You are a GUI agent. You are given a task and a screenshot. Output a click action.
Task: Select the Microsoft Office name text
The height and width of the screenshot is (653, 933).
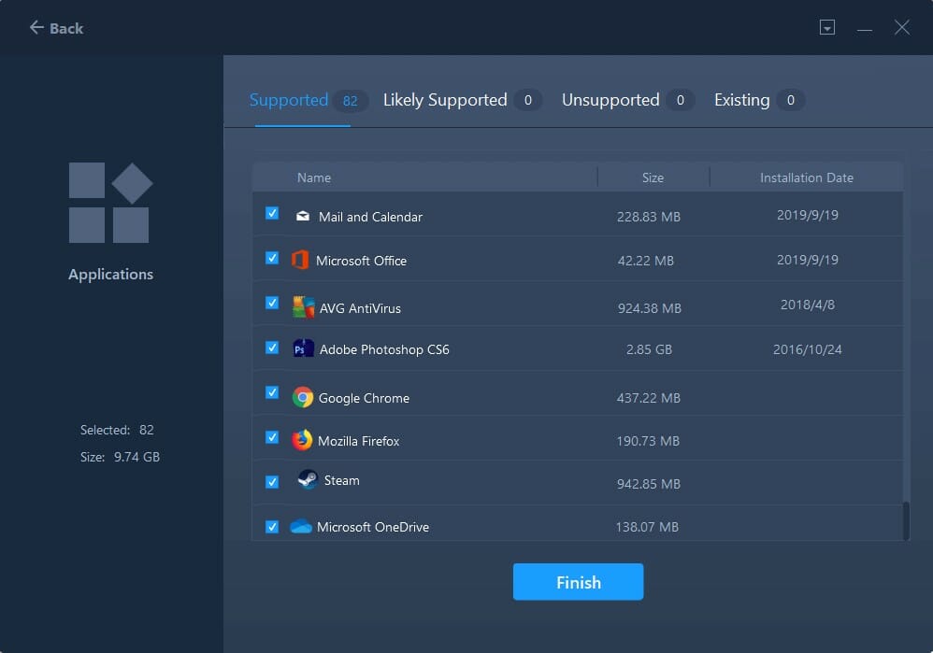(x=361, y=261)
